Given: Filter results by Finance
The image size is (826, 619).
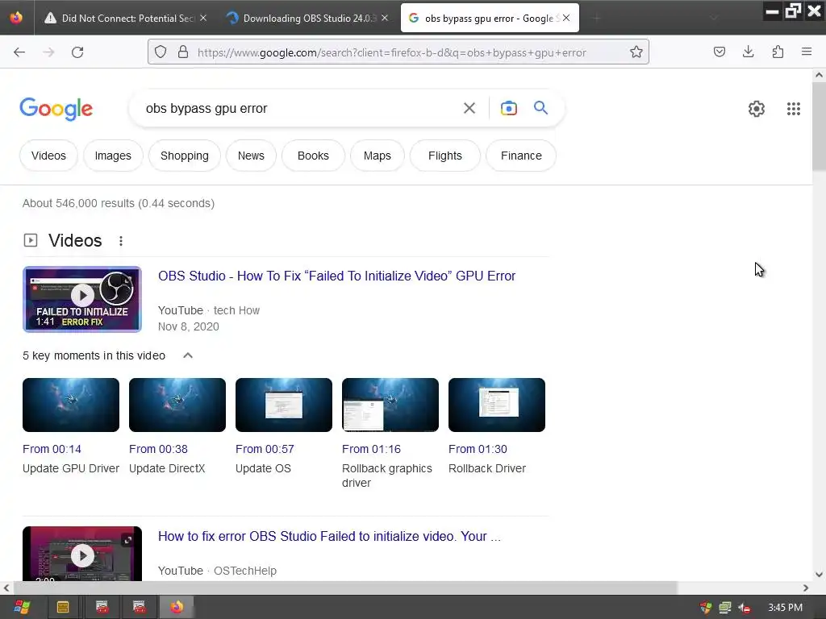Looking at the screenshot, I should pyautogui.click(x=521, y=156).
